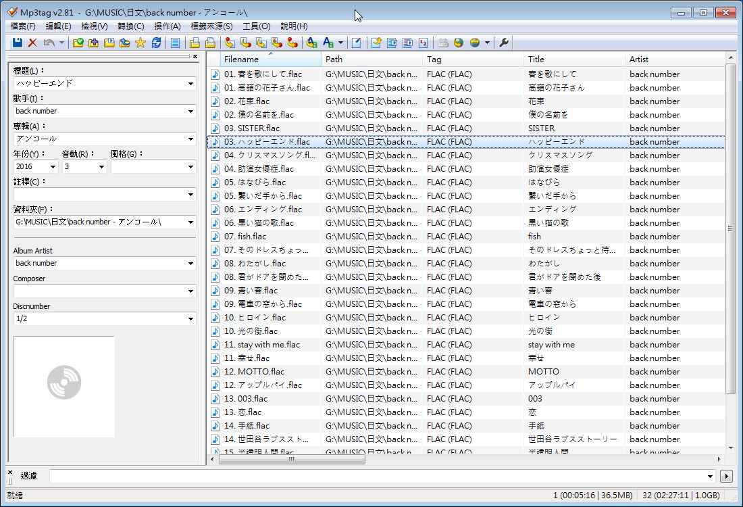This screenshot has height=507, width=743.
Task: Click the empty cover art box
Action: (x=64, y=387)
